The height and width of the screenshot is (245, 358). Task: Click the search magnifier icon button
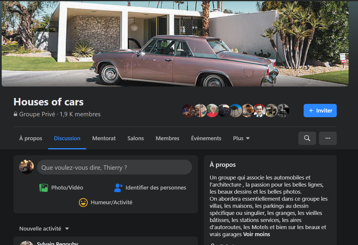pyautogui.click(x=307, y=138)
